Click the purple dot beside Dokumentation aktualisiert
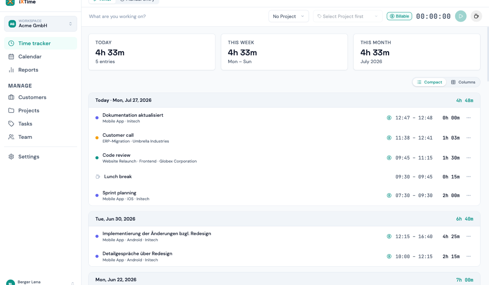The width and height of the screenshot is (489, 285). point(97,118)
